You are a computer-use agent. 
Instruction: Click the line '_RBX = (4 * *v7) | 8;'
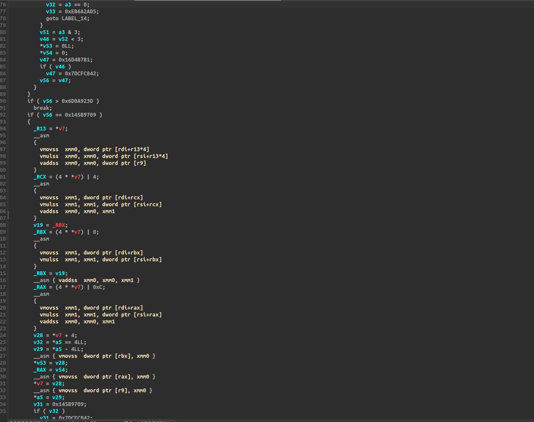coord(66,232)
